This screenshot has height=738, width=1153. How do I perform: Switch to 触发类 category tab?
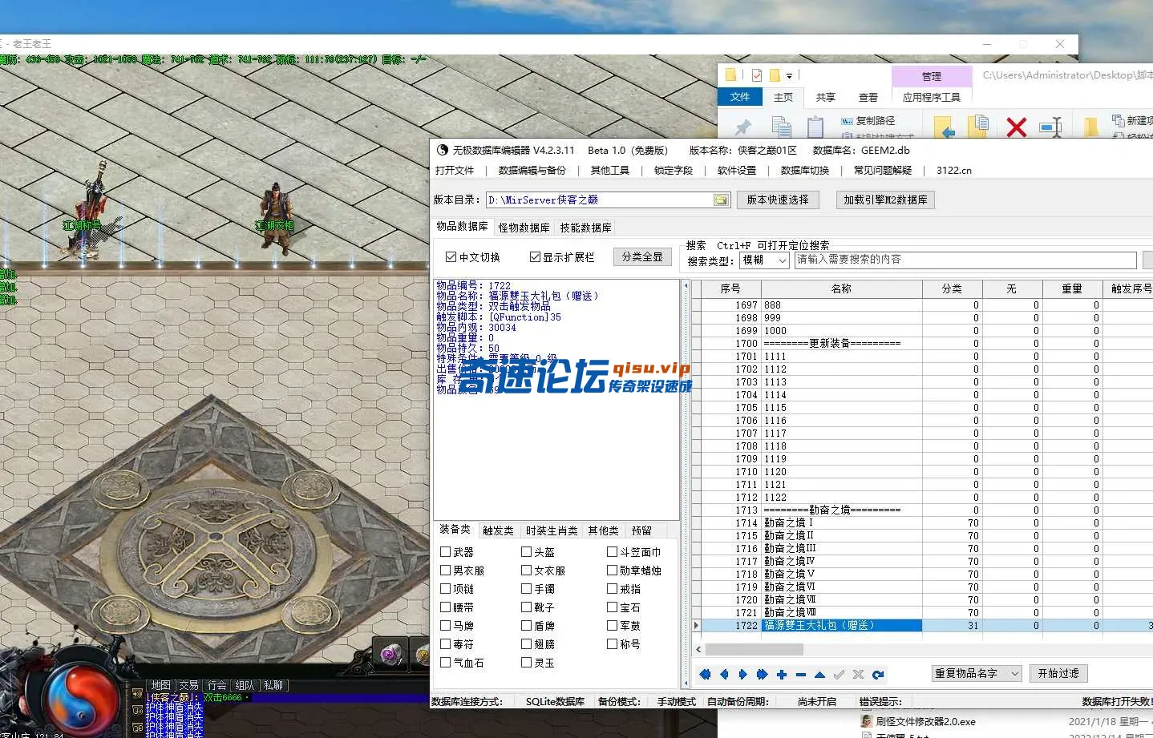point(498,530)
